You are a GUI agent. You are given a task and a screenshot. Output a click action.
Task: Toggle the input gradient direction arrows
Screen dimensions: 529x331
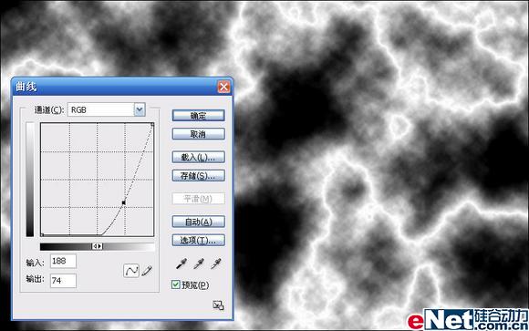[98, 246]
